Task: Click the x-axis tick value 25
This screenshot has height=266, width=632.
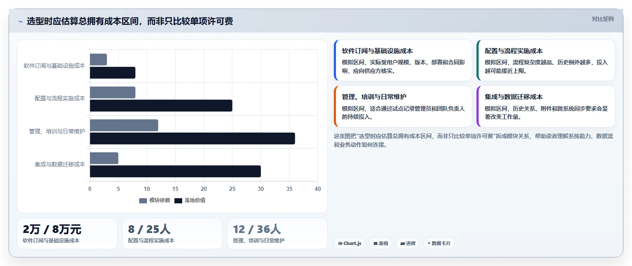Action: (x=232, y=189)
